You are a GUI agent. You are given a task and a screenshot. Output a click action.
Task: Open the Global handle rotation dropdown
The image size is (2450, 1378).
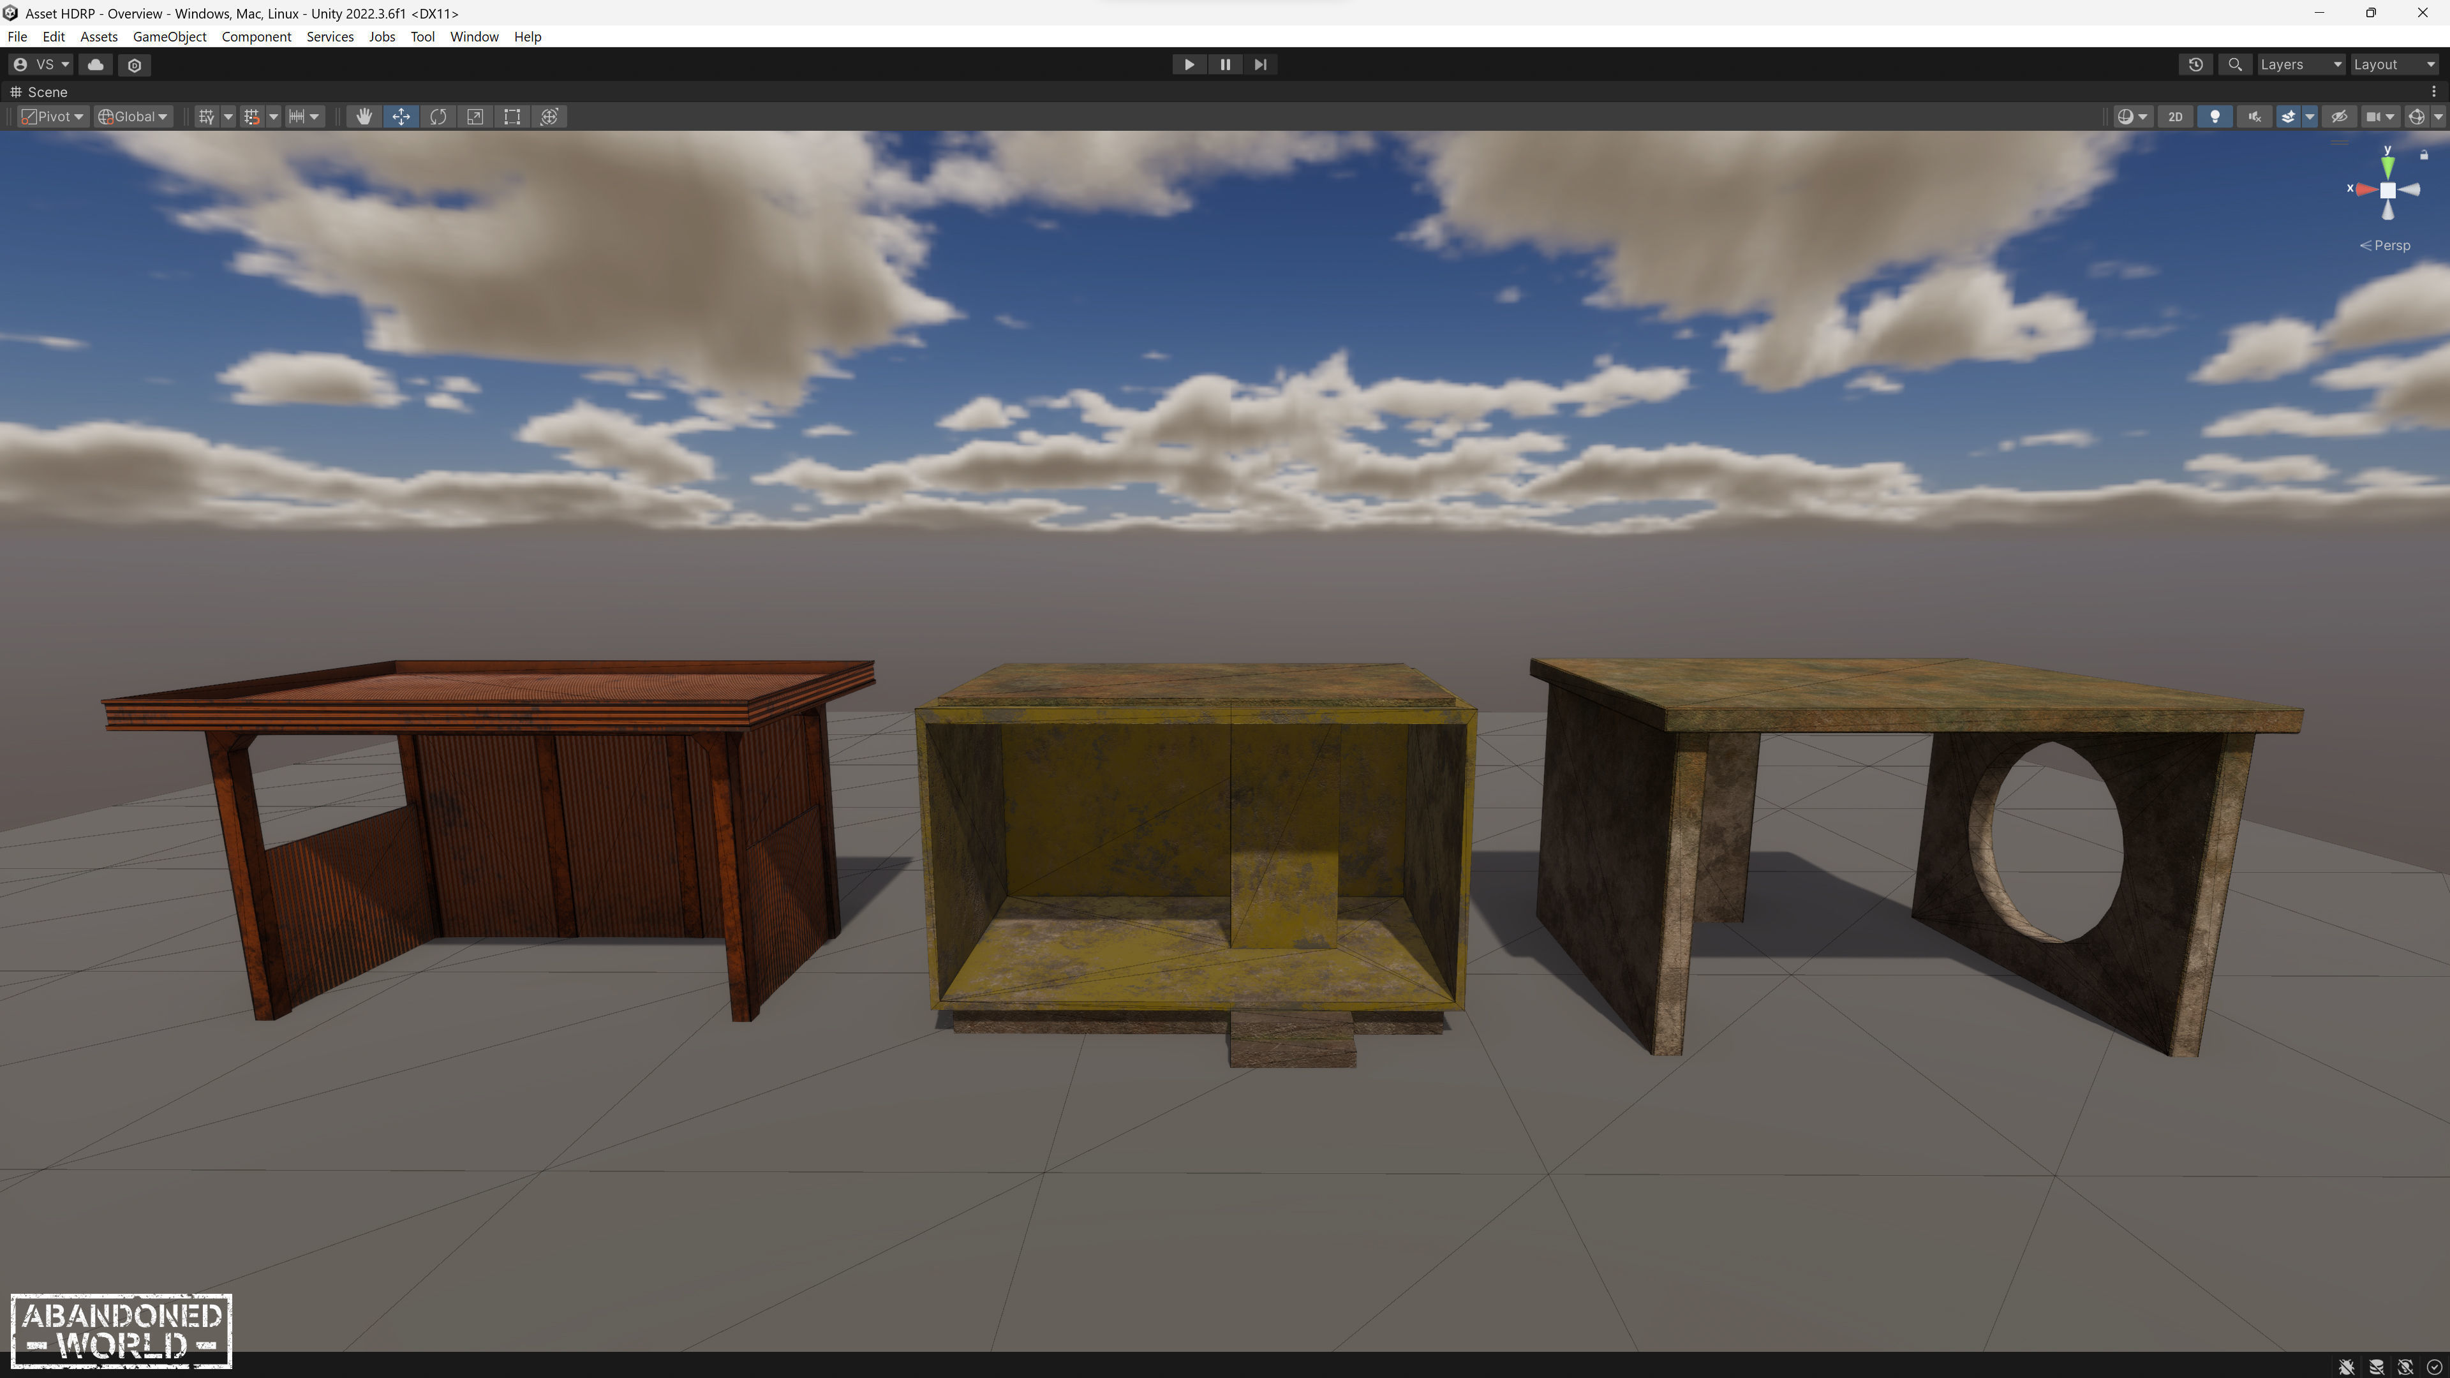[133, 117]
